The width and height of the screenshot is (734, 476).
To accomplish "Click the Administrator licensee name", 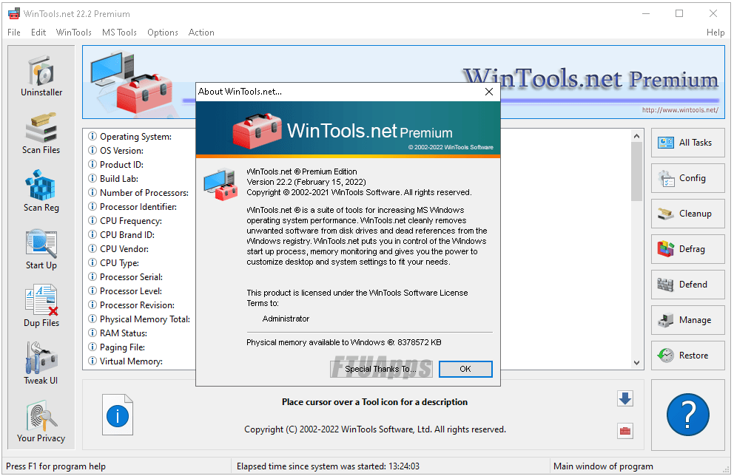I will 286,319.
